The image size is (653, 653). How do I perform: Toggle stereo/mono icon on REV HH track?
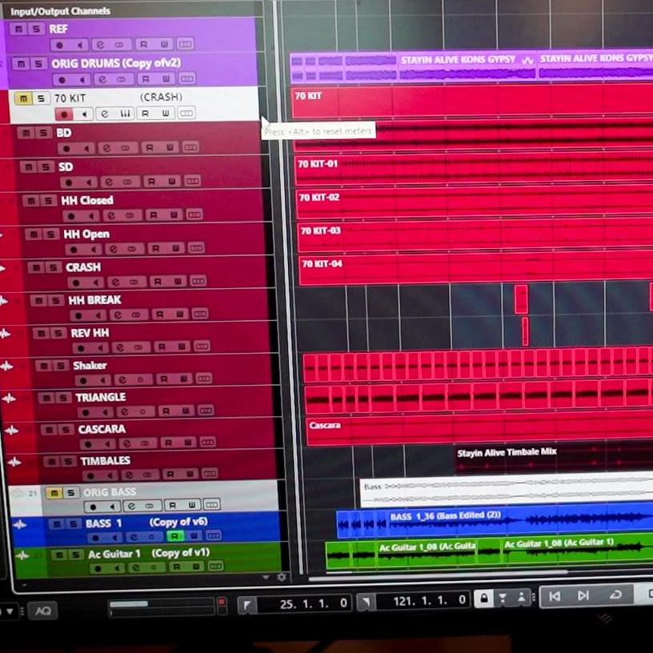[138, 347]
